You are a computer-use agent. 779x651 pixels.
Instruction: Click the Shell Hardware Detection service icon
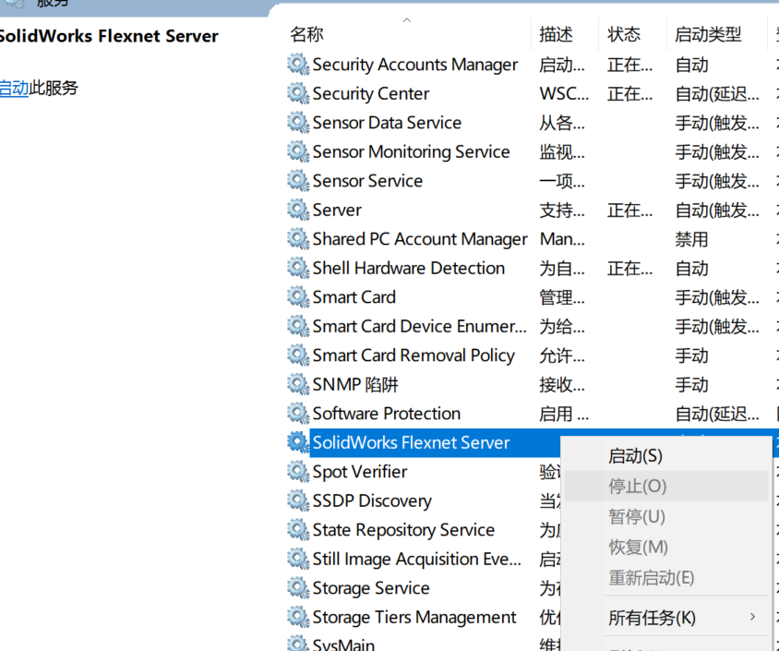(298, 268)
